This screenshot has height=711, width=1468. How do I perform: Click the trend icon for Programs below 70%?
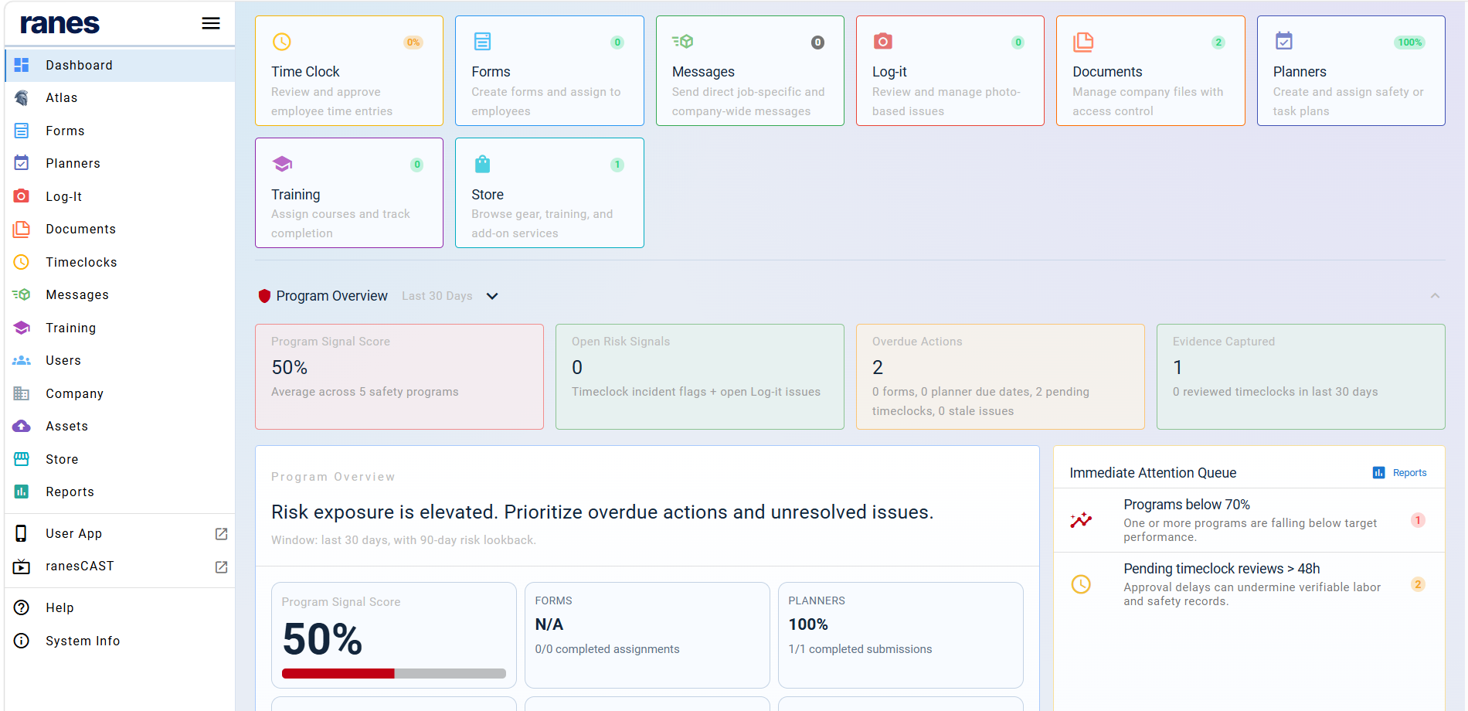point(1081,520)
